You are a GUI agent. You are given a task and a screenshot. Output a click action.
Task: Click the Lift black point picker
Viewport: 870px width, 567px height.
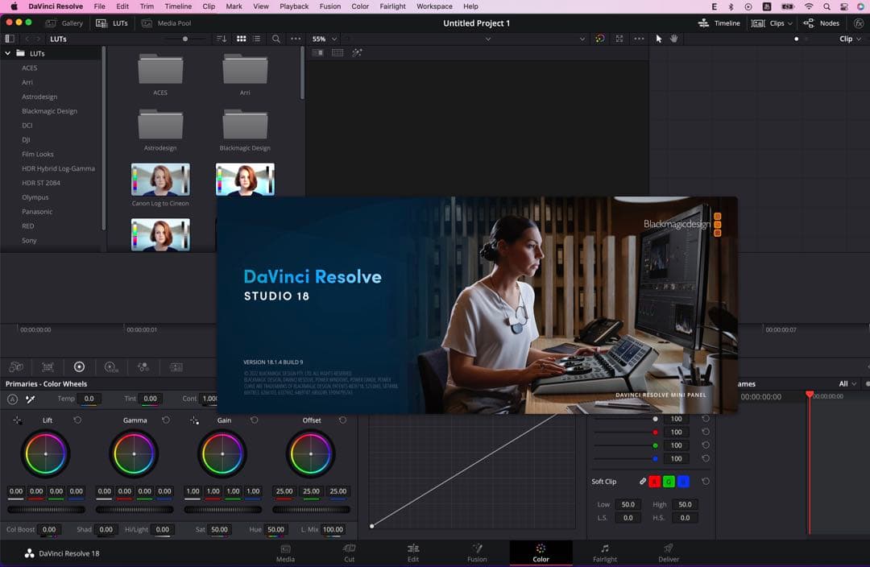pyautogui.click(x=18, y=420)
